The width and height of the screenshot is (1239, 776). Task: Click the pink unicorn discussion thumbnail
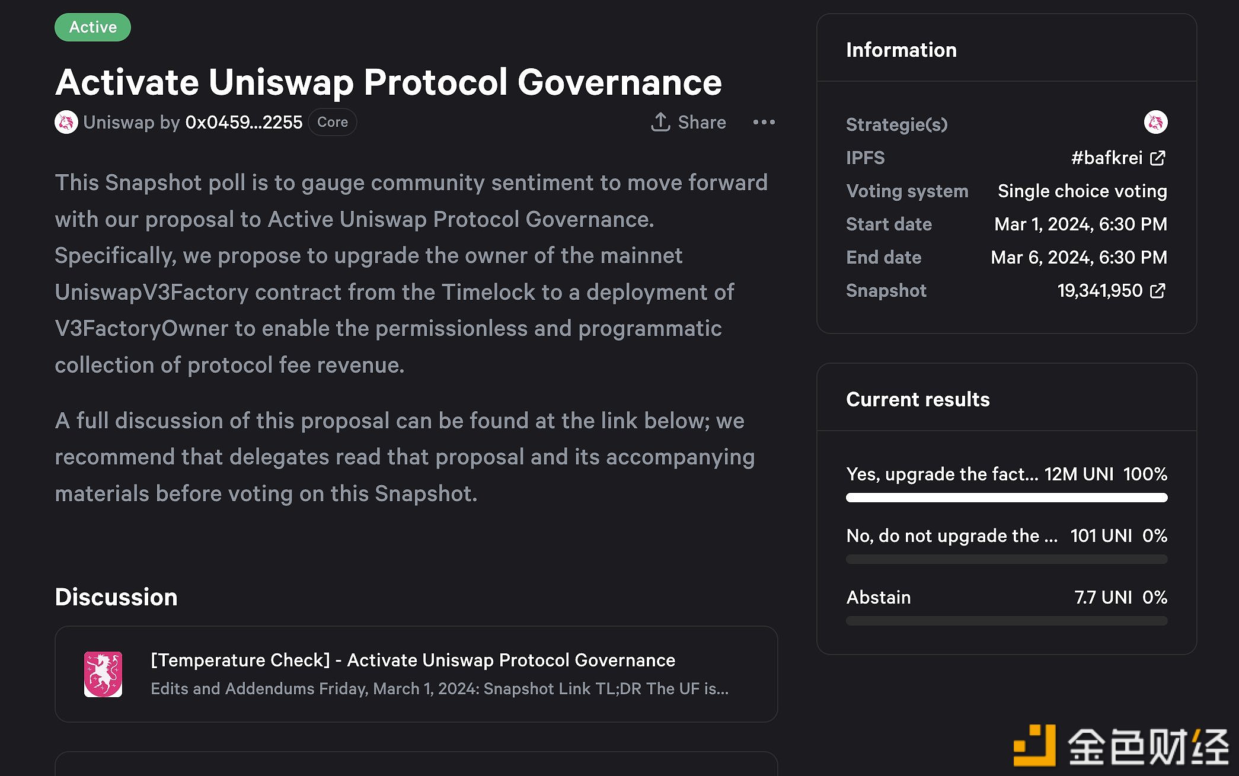103,674
